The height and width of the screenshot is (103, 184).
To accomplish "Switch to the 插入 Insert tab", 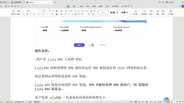I will (x=74, y=6).
